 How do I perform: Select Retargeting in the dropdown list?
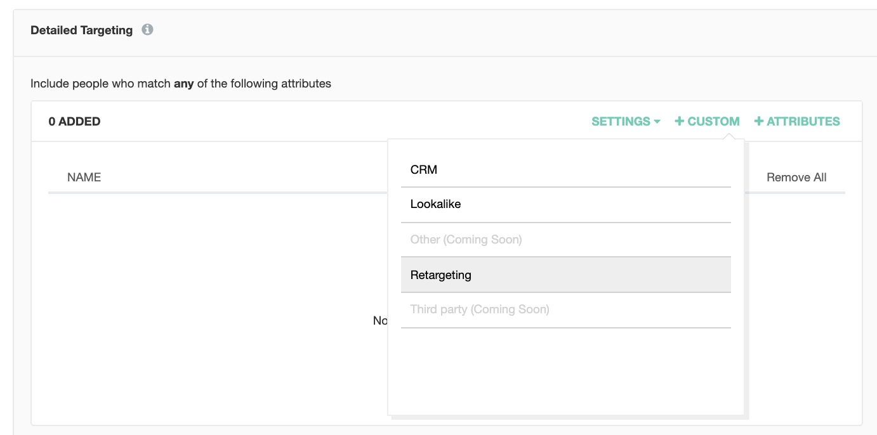[x=441, y=275]
